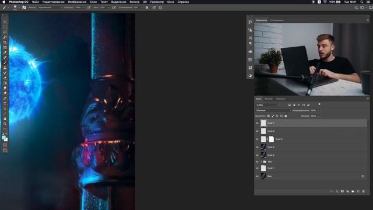Open the Редактирование menu
This screenshot has height=210, width=373.
53,2
